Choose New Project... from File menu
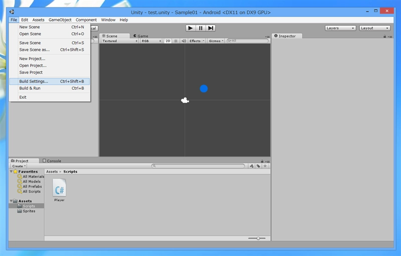The width and height of the screenshot is (401, 256). (x=50, y=58)
